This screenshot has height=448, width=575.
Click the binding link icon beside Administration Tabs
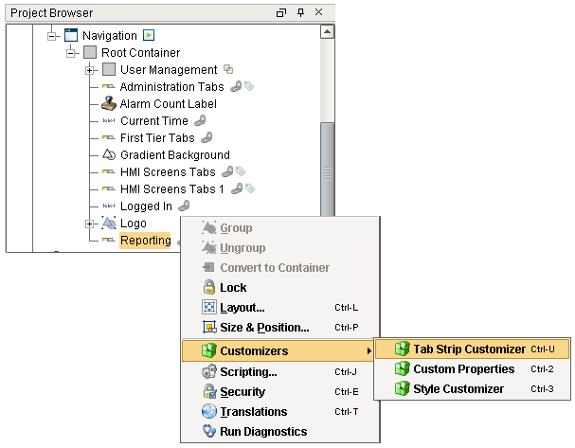(x=236, y=86)
